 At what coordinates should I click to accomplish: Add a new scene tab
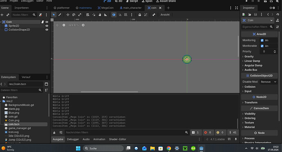pos(168,8)
